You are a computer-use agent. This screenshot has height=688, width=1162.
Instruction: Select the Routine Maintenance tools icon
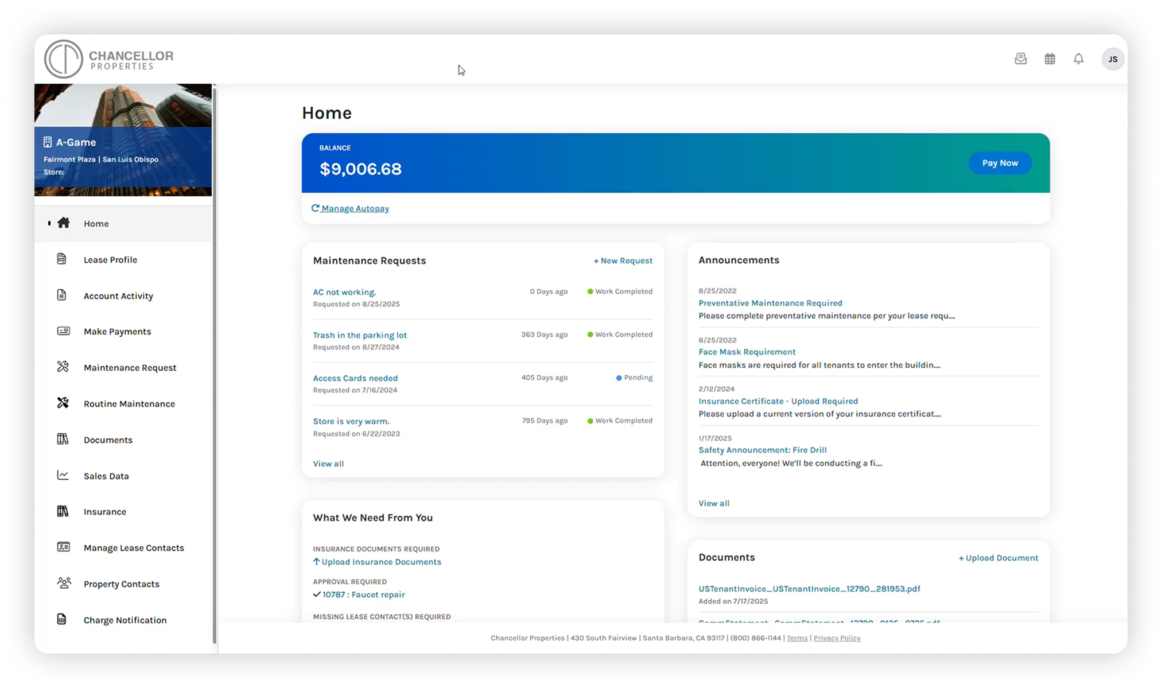63,403
